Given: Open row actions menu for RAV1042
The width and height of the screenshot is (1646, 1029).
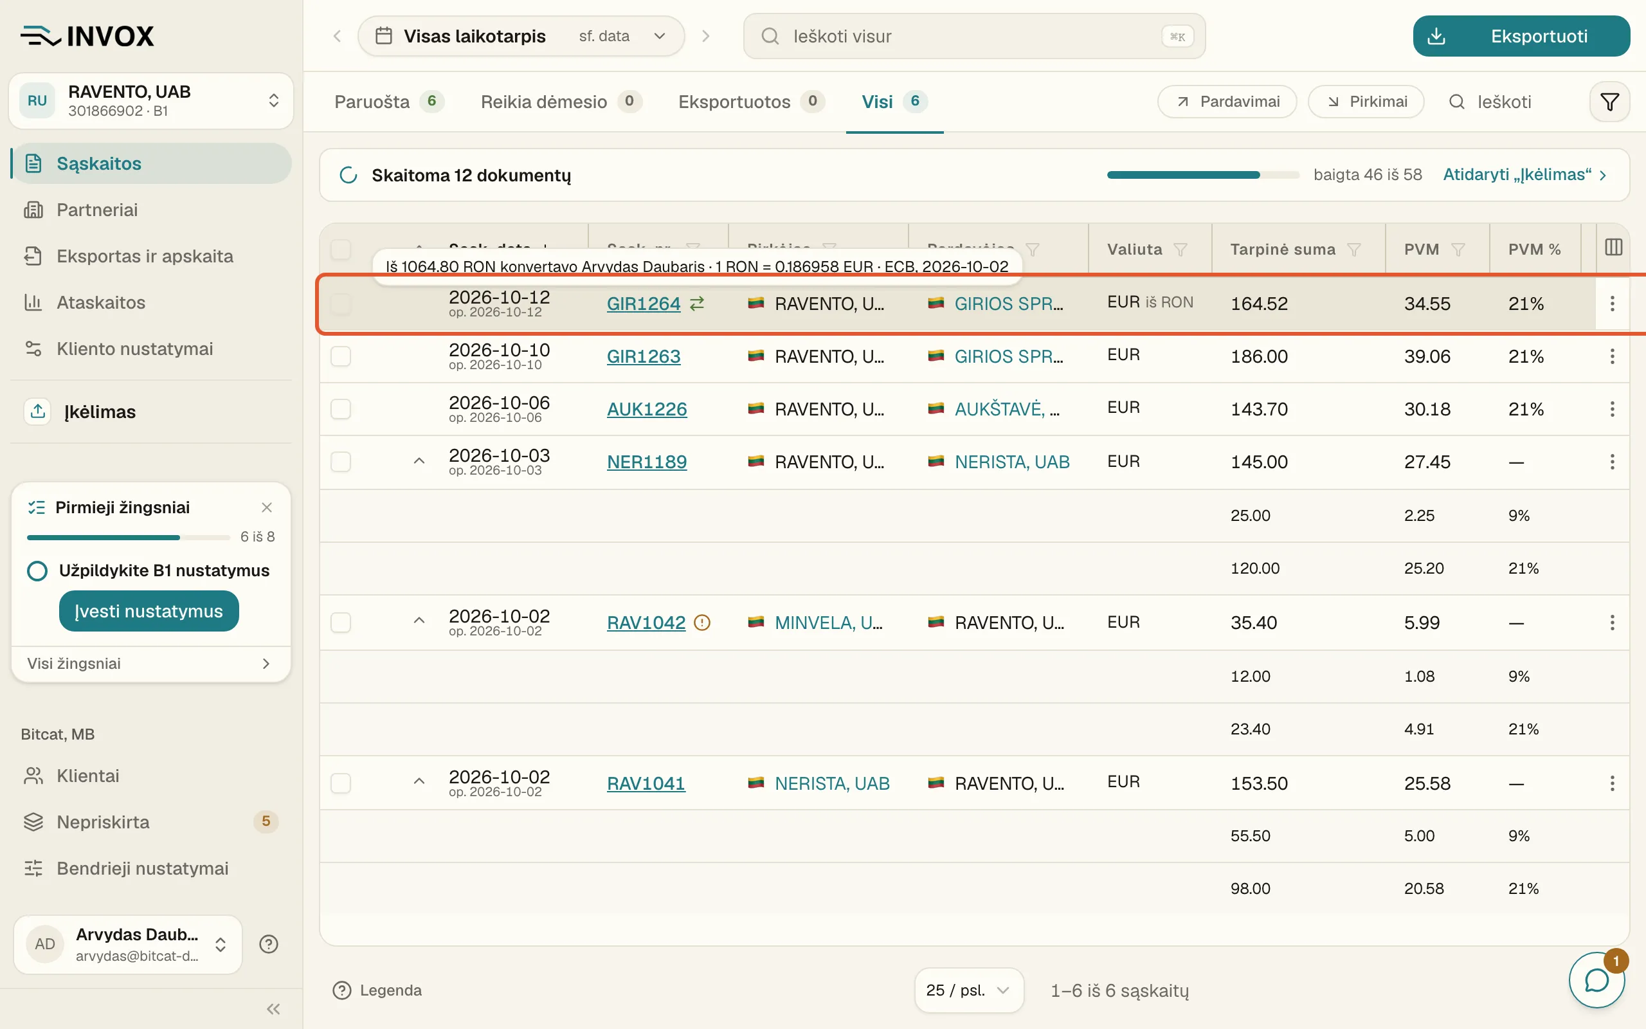Looking at the screenshot, I should tap(1612, 623).
